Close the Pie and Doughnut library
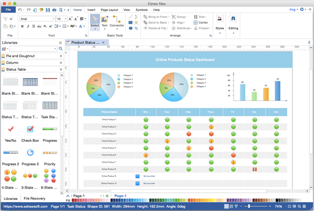 coord(61,55)
